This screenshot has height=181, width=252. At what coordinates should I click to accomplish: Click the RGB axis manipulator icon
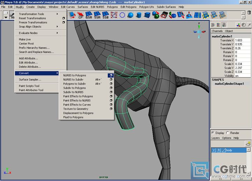238,25
